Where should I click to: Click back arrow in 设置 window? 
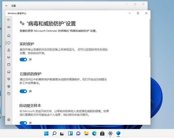coord(7,6)
